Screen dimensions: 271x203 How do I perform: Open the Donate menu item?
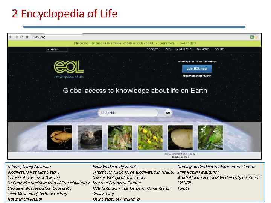pos(219,50)
